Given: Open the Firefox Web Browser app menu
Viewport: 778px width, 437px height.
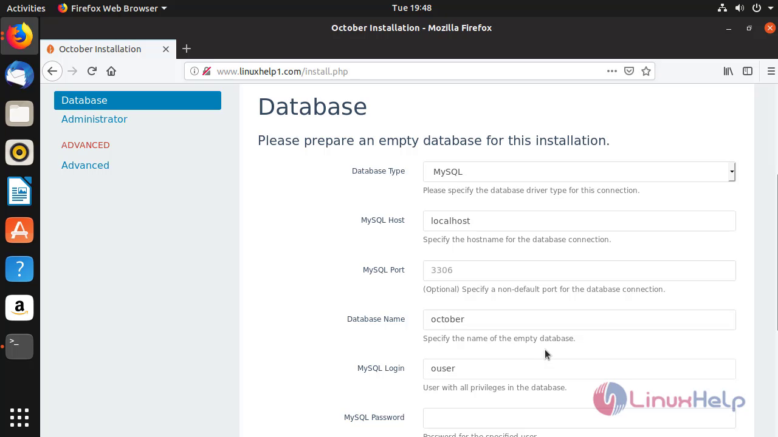Looking at the screenshot, I should click(112, 8).
